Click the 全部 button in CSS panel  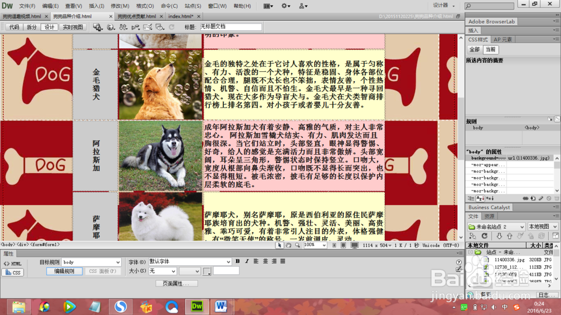coord(475,50)
